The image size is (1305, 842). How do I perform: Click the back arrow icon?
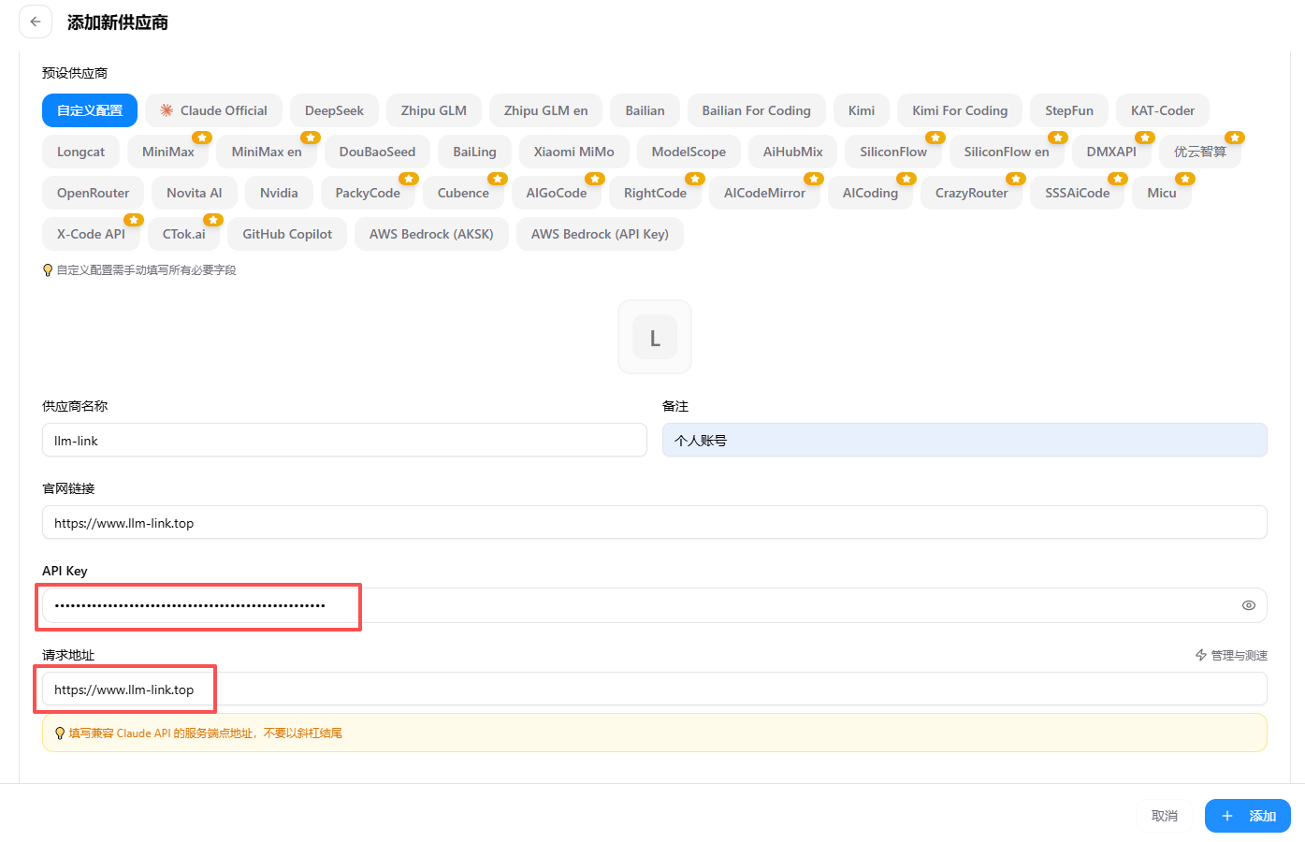36,22
